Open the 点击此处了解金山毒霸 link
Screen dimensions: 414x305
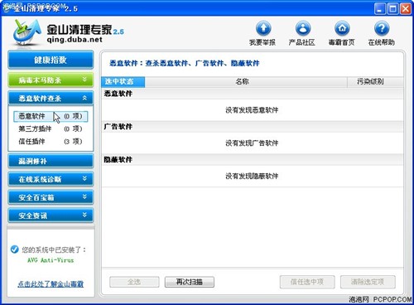(x=51, y=284)
